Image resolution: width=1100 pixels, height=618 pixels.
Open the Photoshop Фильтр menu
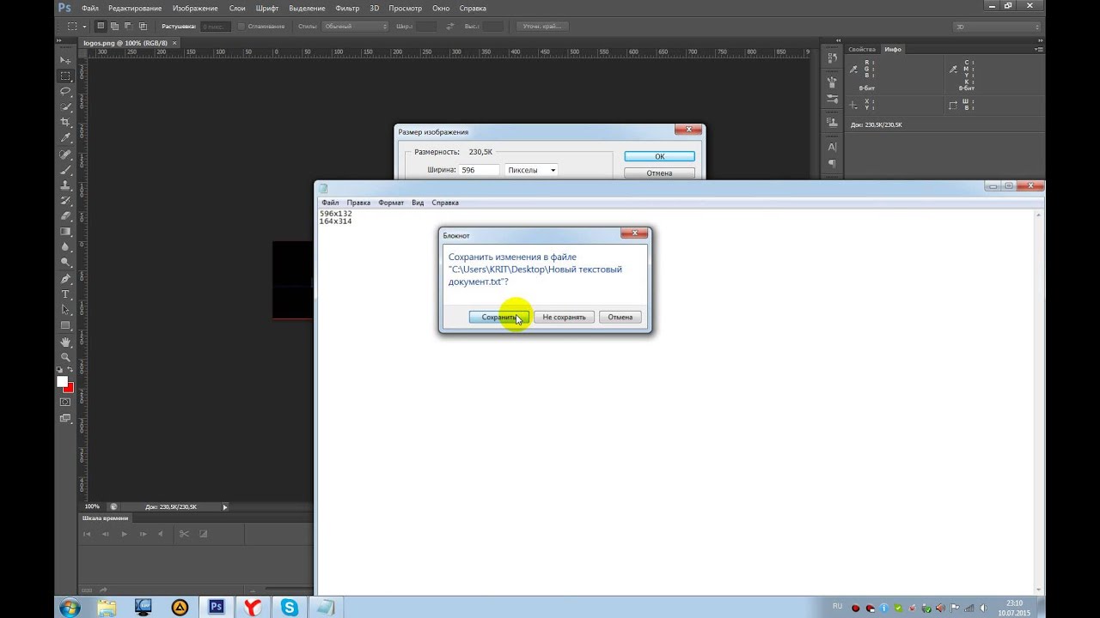coord(347,8)
